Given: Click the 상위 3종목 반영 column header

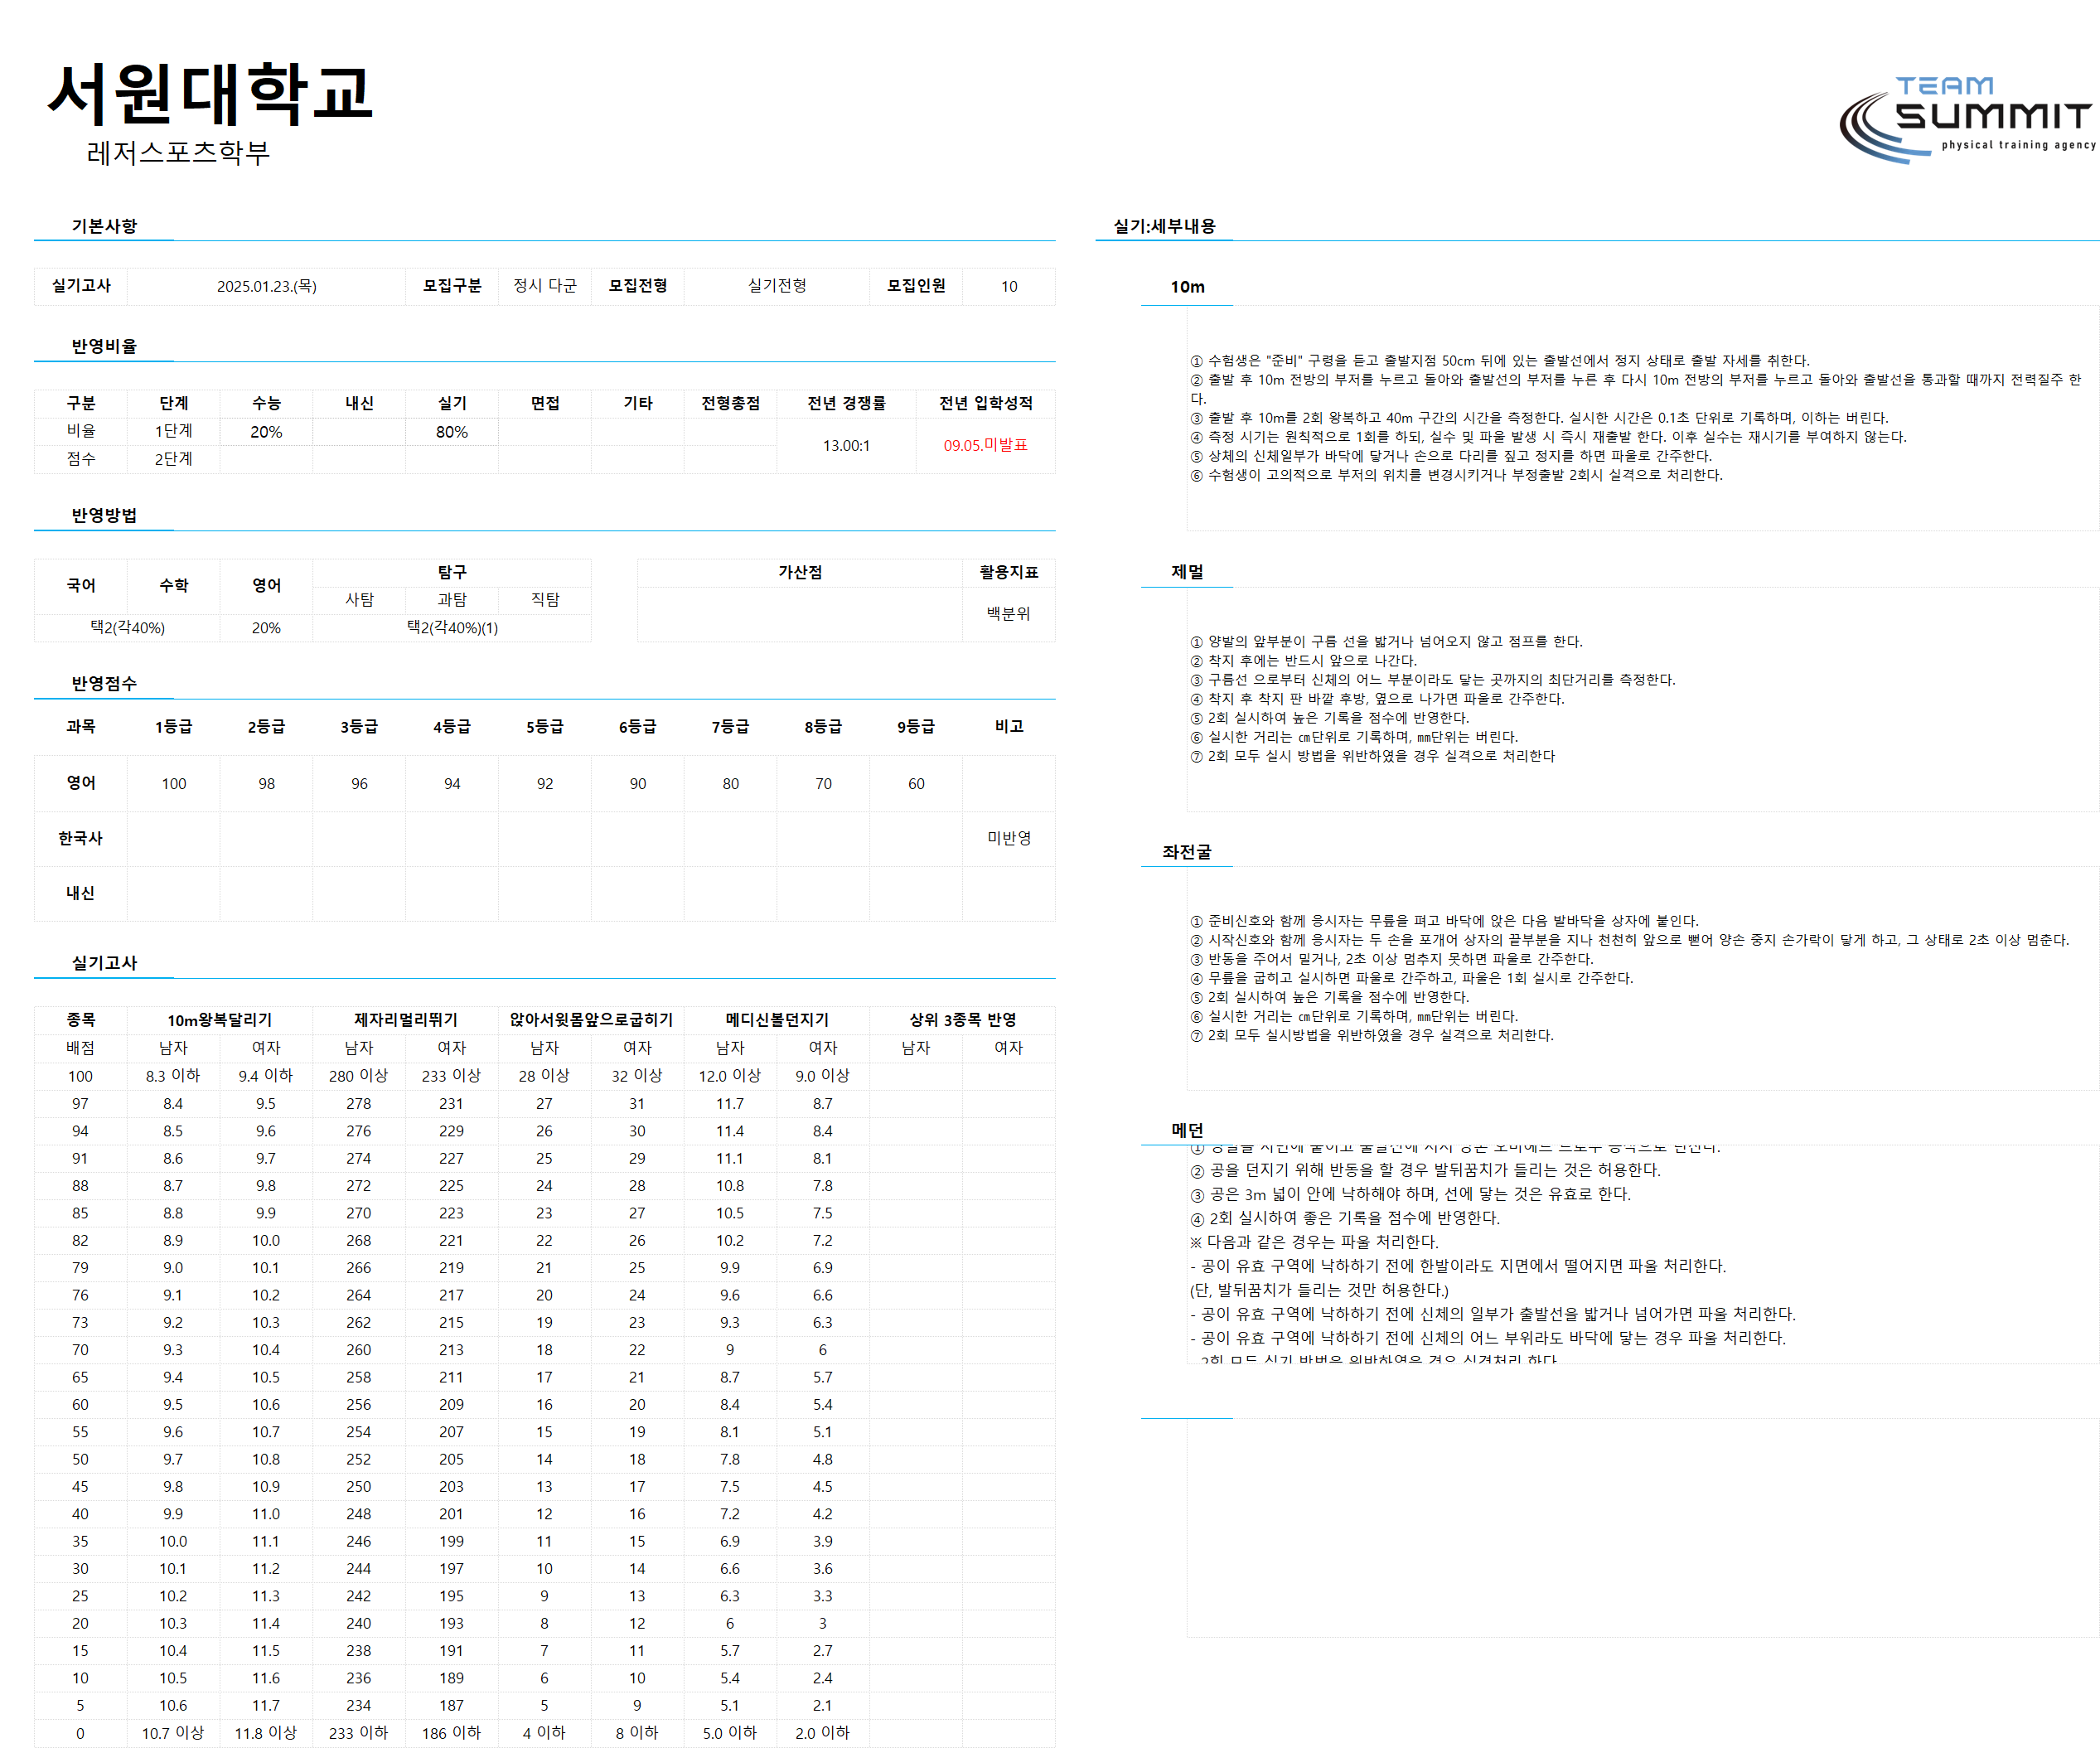Looking at the screenshot, I should click(x=962, y=1020).
